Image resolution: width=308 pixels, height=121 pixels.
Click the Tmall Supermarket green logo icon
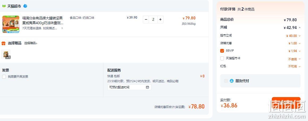point(4,6)
